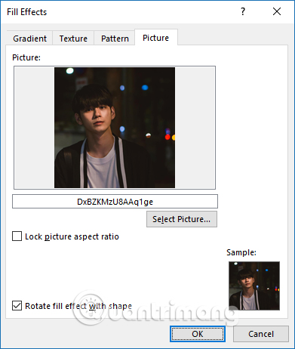The image size is (295, 349).
Task: Select the Picture tab
Action: 156,38
